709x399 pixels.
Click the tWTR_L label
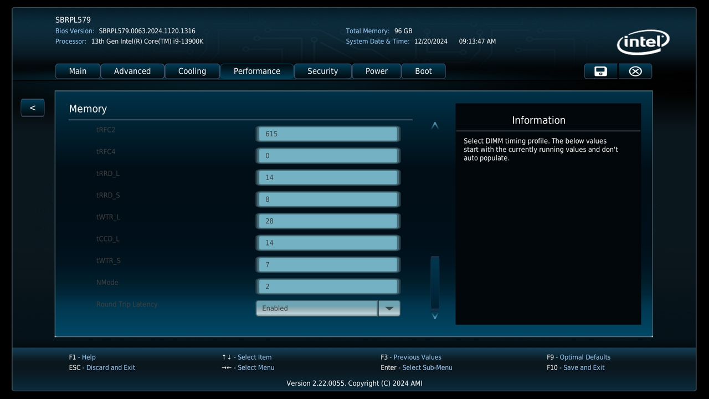pos(108,217)
